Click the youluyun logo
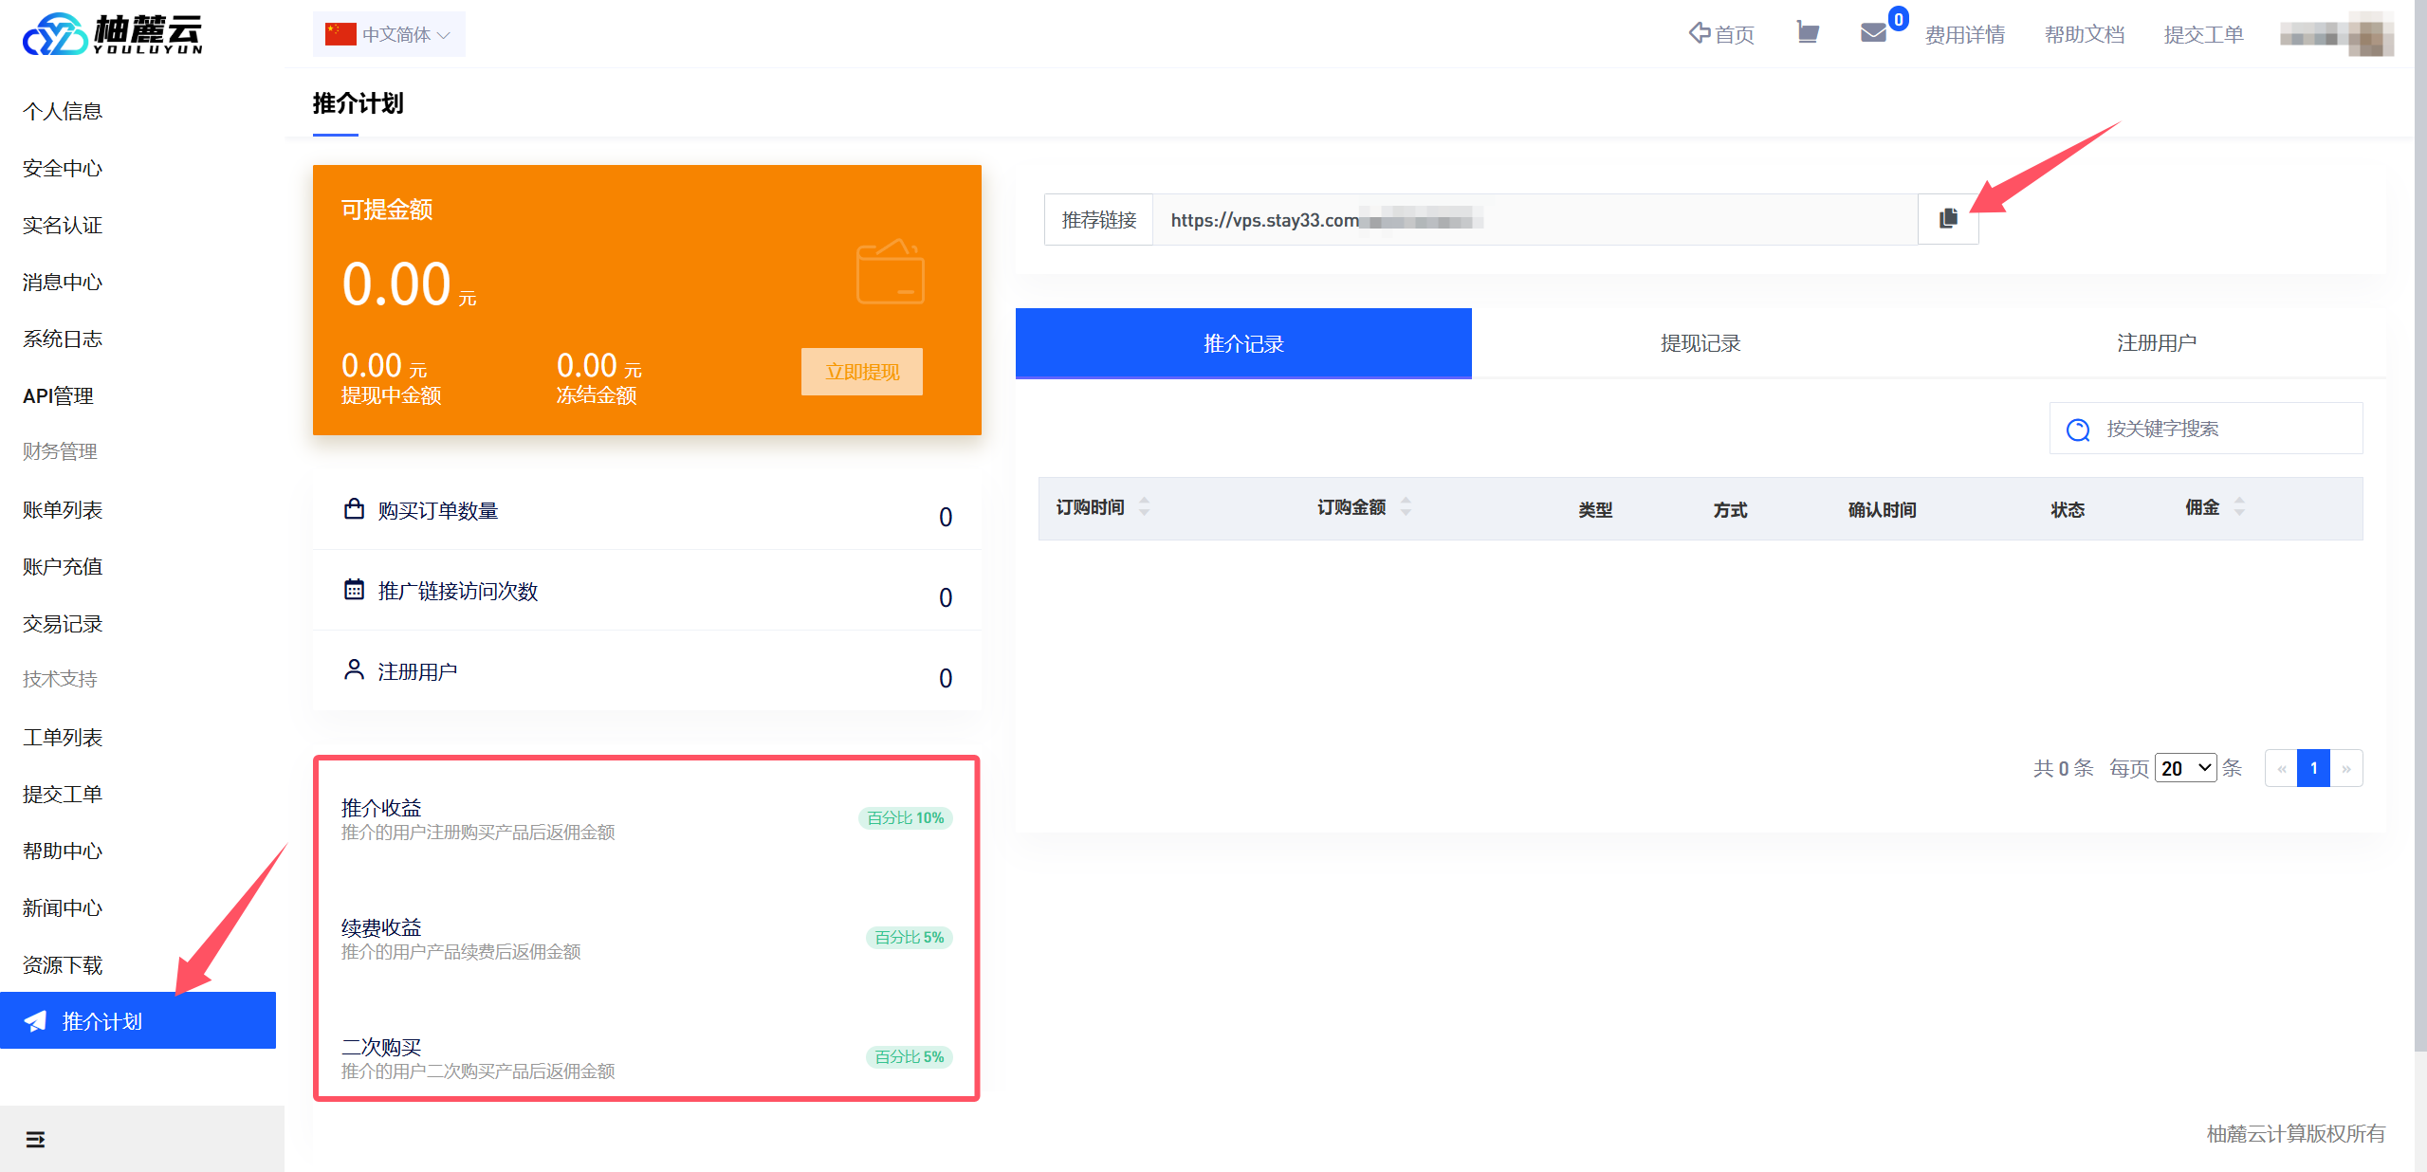 point(112,34)
